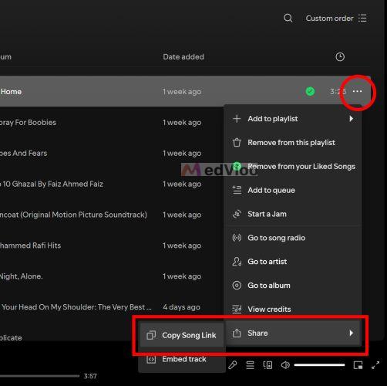Viewport: 387px width, 386px height.
Task: Open lyrics with the microphone icon
Action: coord(233,365)
